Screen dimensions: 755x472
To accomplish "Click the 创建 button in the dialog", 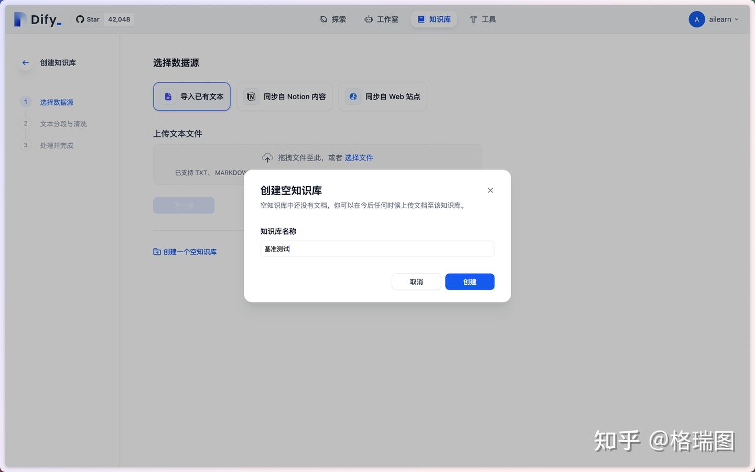I will click(x=469, y=282).
